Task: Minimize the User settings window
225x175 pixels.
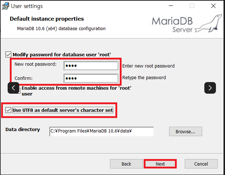Action: 171,6
